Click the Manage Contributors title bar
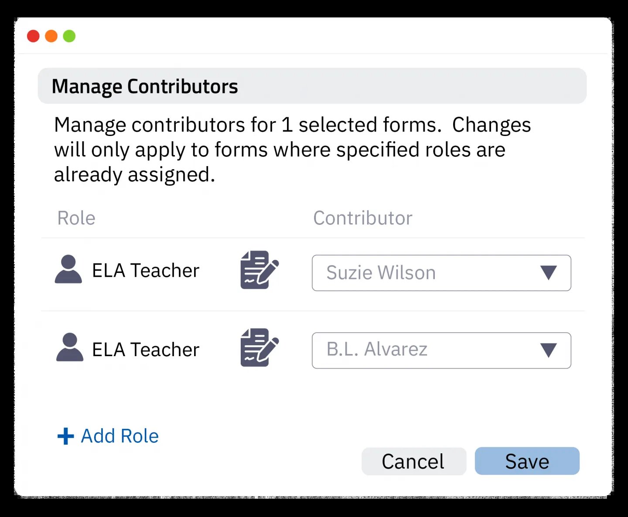 [312, 86]
